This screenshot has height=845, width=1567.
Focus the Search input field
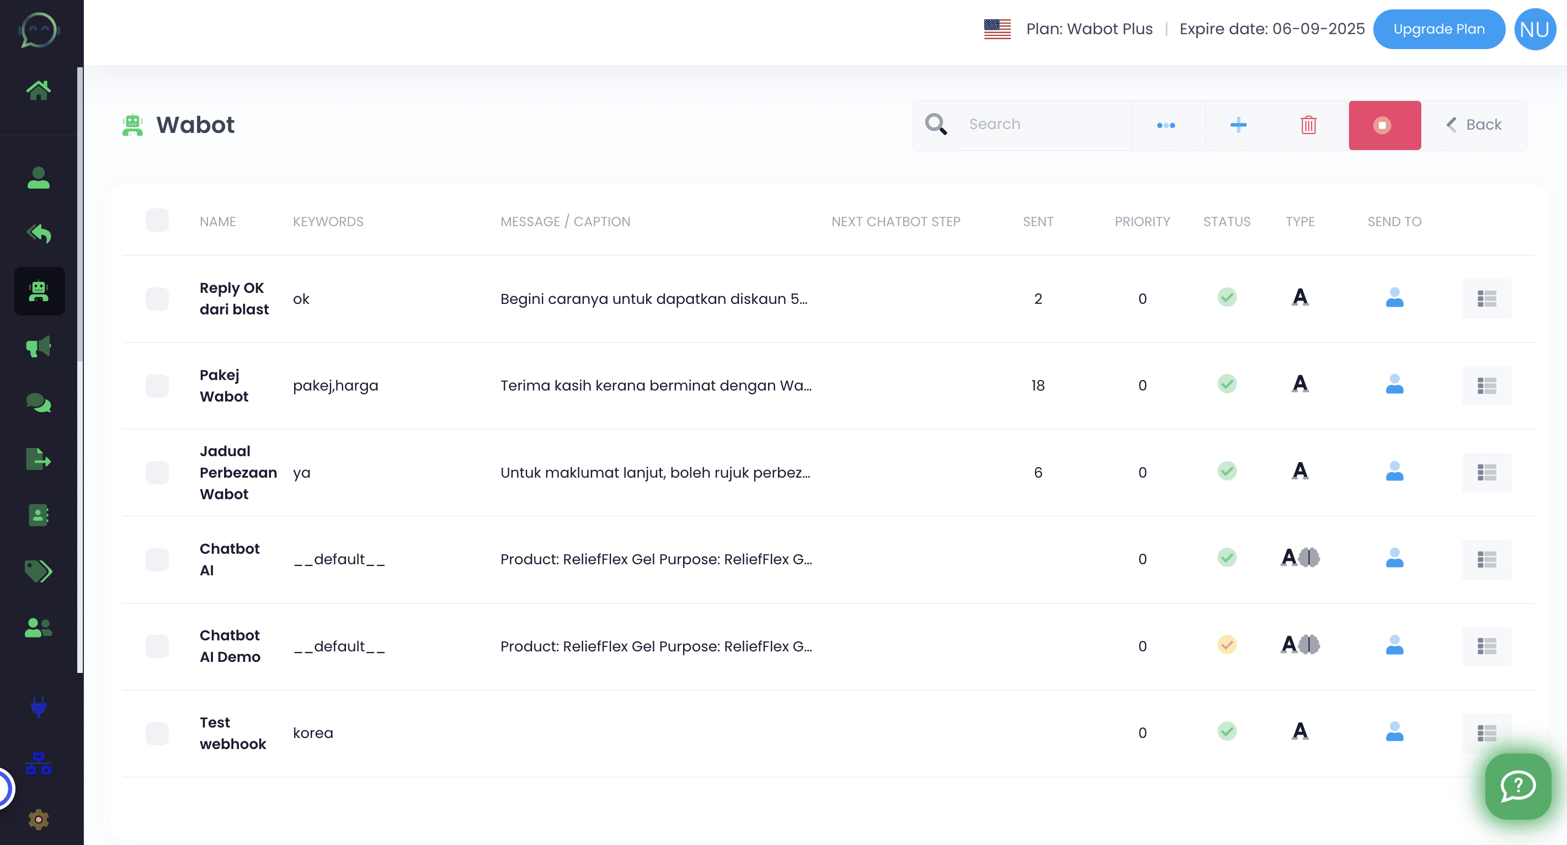(x=1043, y=125)
